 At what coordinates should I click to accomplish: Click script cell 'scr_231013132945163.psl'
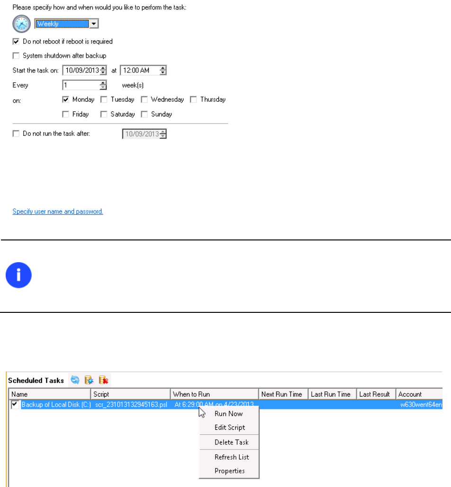(x=131, y=404)
